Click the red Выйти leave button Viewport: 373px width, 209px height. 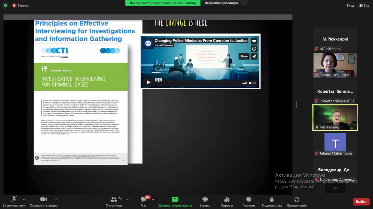point(361,202)
